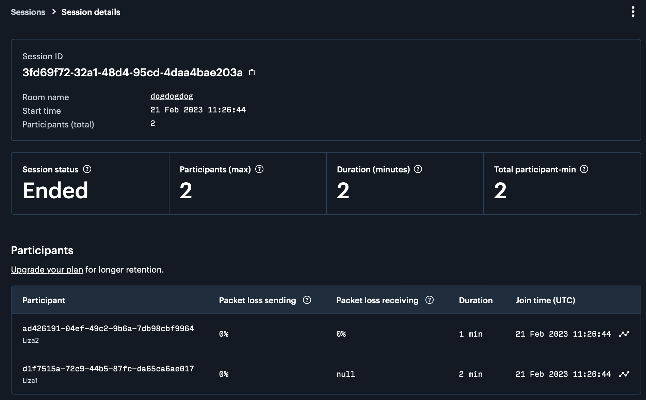Select the Liza1 participant ID row
The height and width of the screenshot is (400, 646).
[108, 368]
